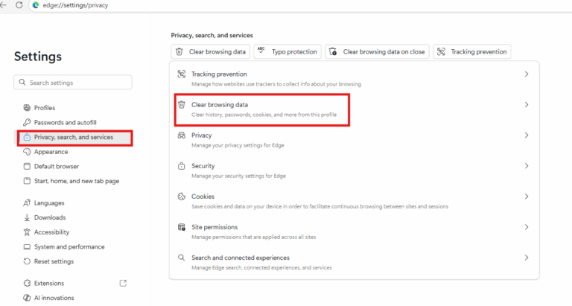Click the Site permissions row icon
This screenshot has height=306, width=572.
[x=181, y=227]
